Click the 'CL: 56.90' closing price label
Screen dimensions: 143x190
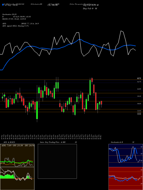pos(53,5)
